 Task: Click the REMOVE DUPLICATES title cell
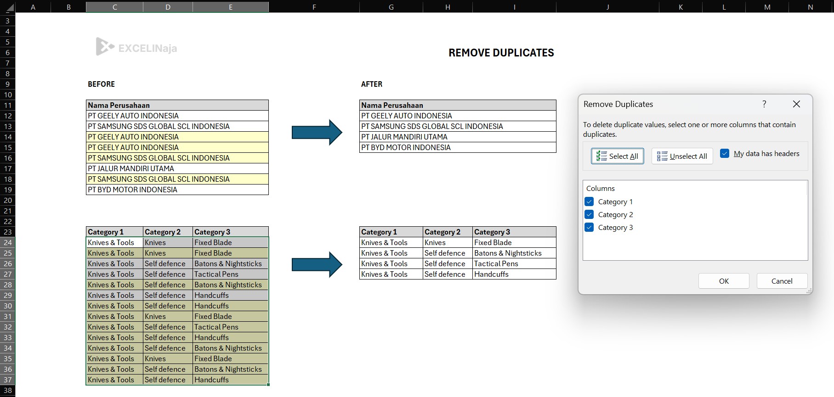[501, 53]
